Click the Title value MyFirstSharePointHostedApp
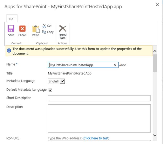This screenshot has height=144, width=163. coord(70,73)
